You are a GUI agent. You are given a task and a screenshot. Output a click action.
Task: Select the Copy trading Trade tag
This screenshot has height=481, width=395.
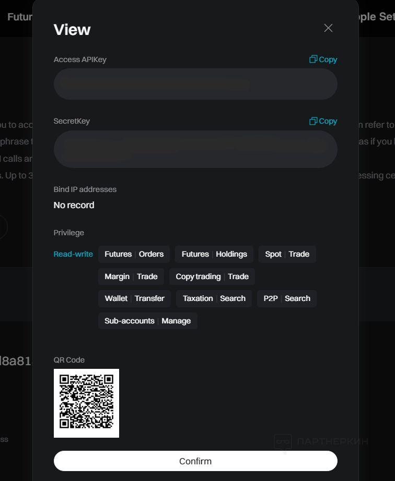212,276
